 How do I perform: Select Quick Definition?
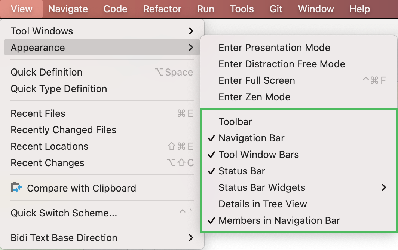tap(46, 72)
